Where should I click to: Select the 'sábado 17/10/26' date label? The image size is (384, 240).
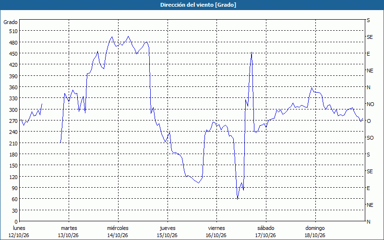(x=266, y=232)
